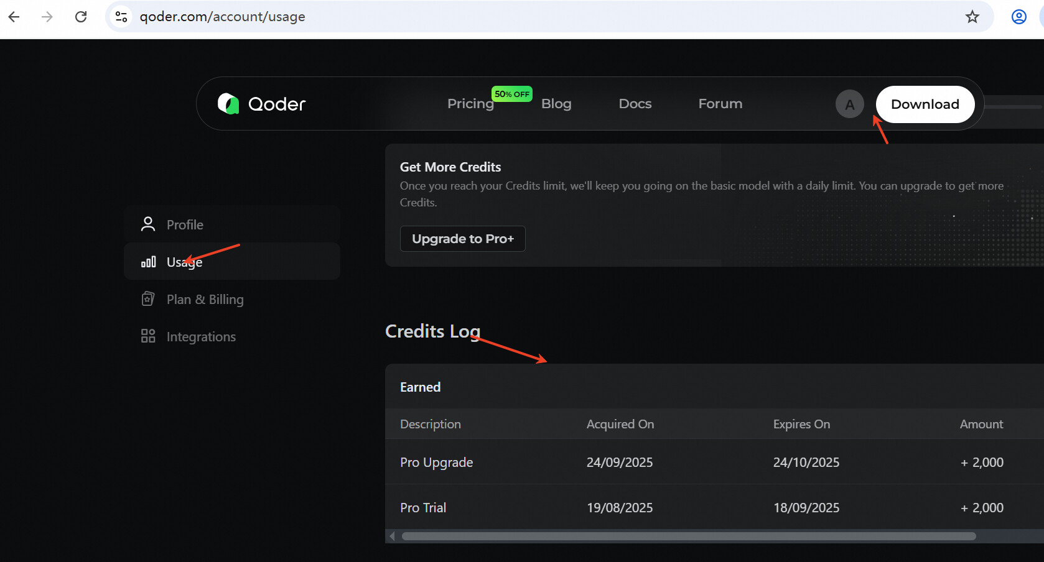
Task: Click the browser forward arrow
Action: click(47, 17)
